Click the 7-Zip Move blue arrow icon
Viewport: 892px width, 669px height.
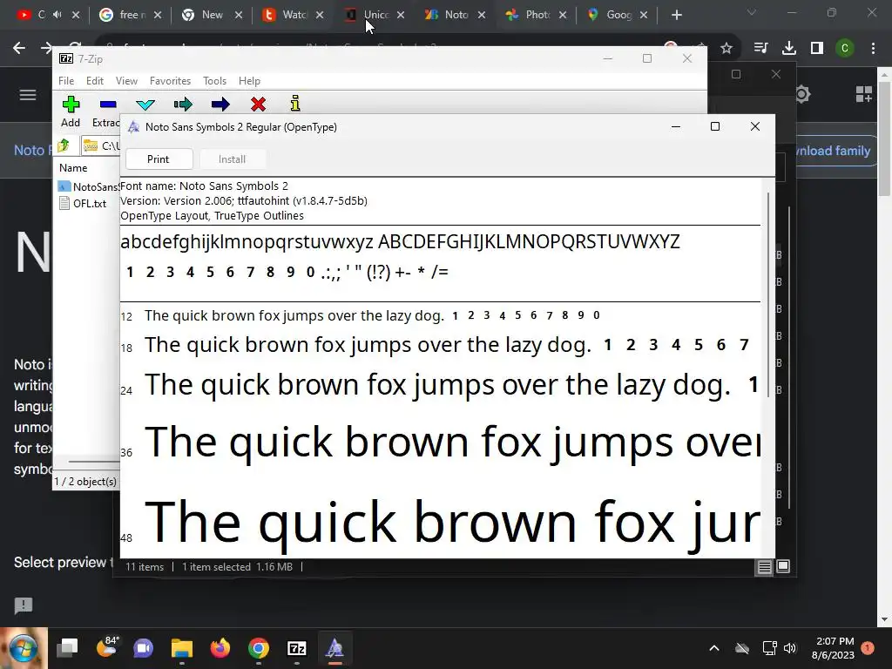point(220,105)
